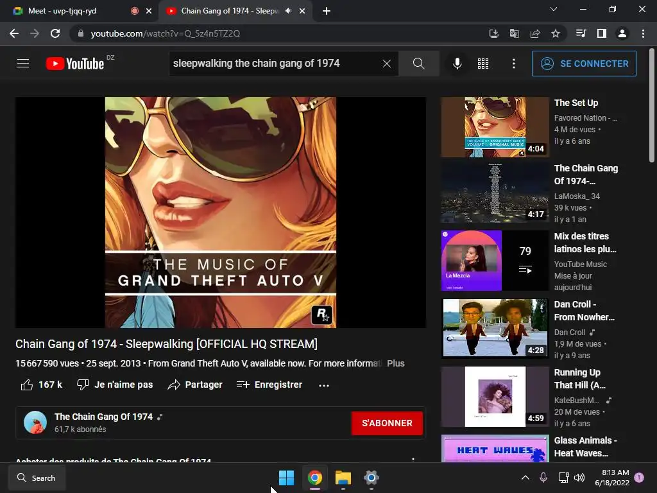Close the Chain Gang of 1974 tab
The height and width of the screenshot is (493, 657).
pyautogui.click(x=302, y=12)
